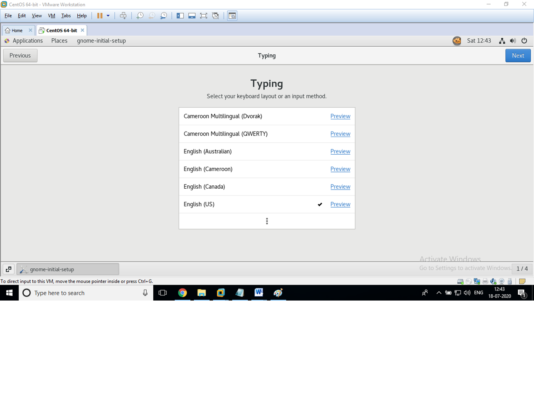
Task: Open the File menu
Action: point(8,16)
